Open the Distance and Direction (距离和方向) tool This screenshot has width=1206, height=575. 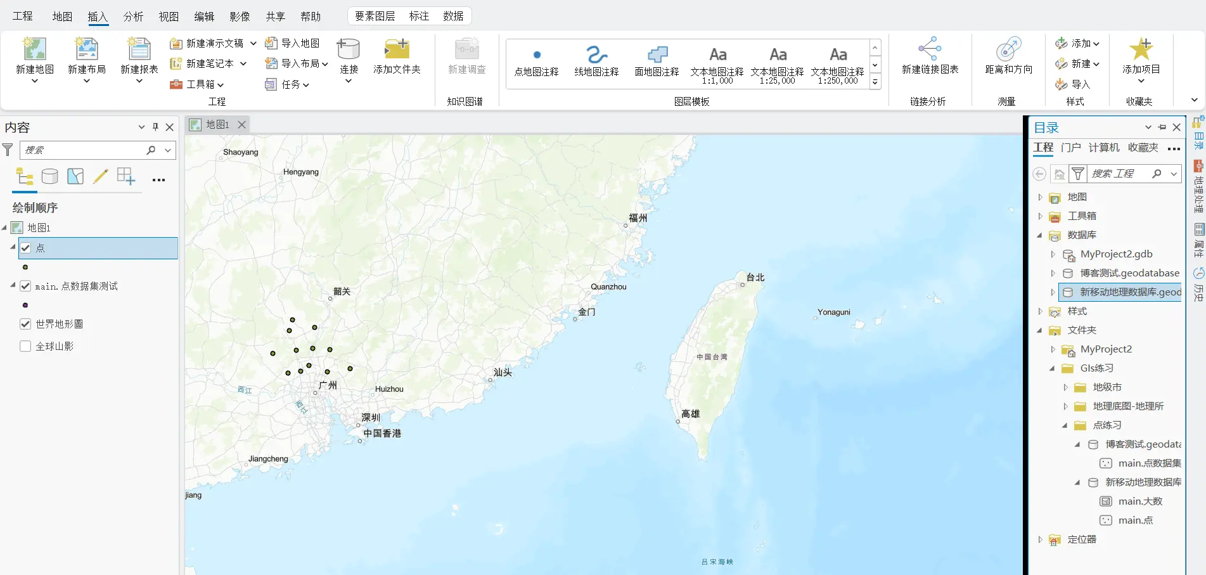click(x=1008, y=49)
